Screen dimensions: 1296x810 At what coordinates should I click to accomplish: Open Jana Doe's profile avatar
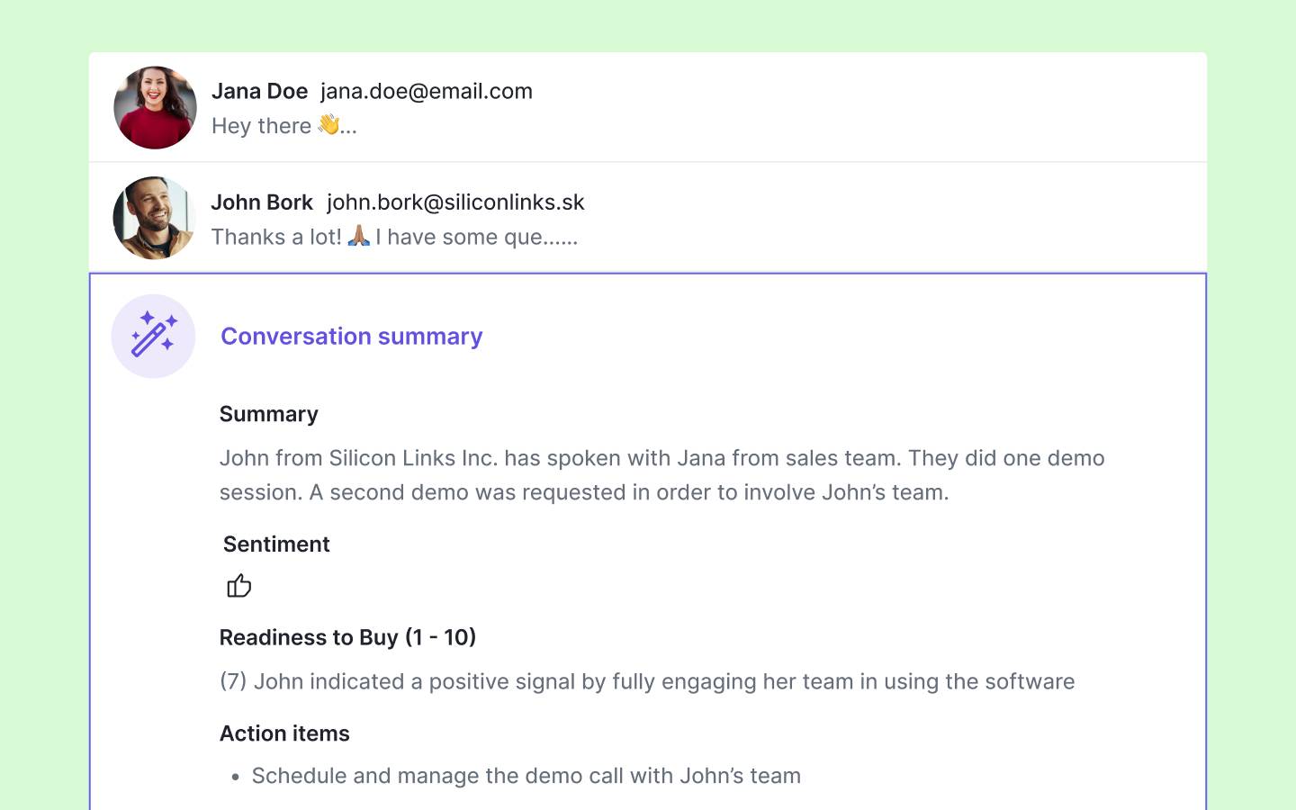click(154, 107)
